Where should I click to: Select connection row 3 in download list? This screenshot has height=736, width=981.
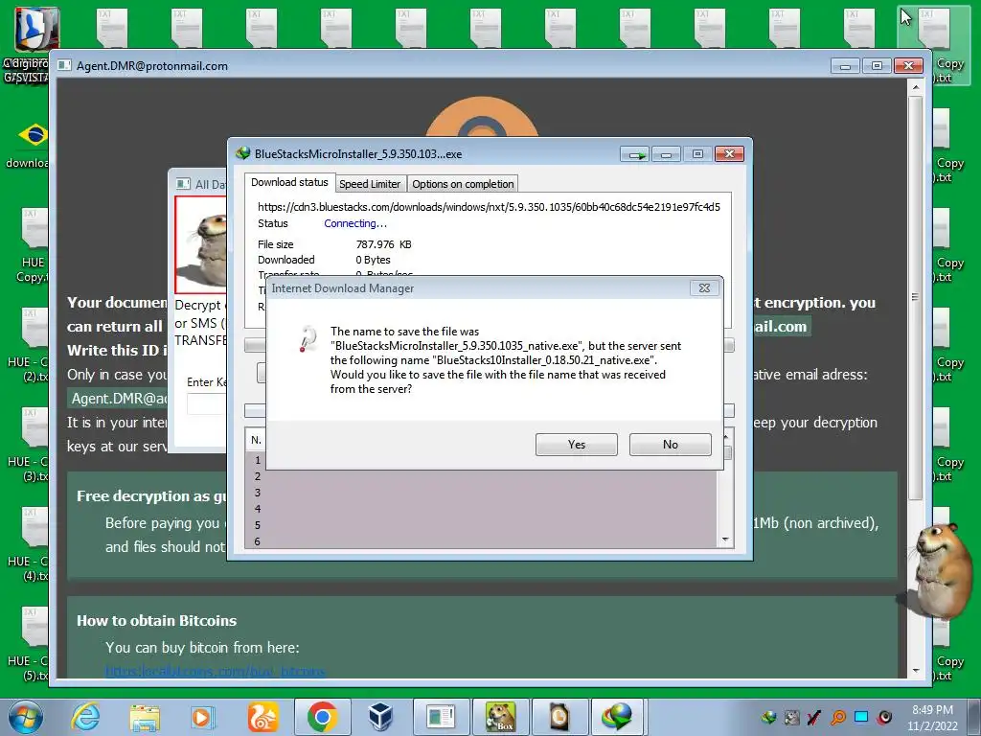(481, 493)
